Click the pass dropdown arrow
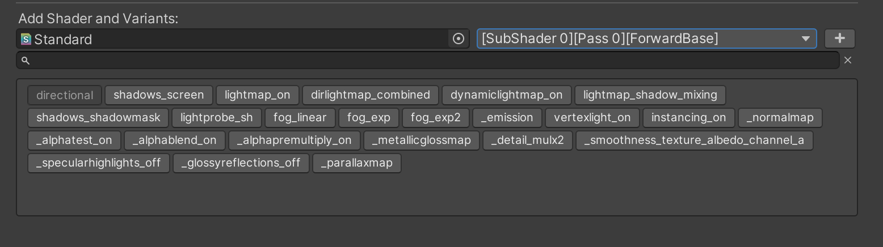This screenshot has width=883, height=247. pos(805,39)
